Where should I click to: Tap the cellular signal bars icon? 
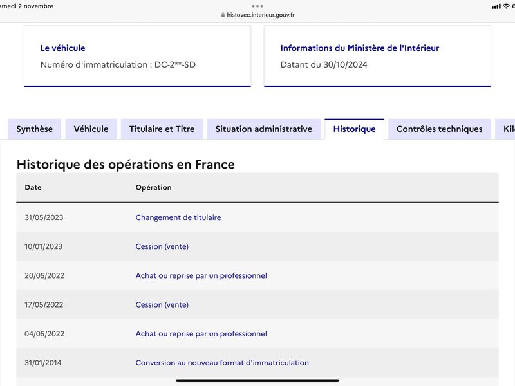[x=496, y=6]
